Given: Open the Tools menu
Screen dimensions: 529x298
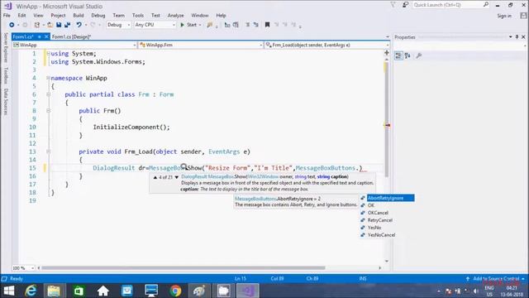Looking at the screenshot, I should 138,15.
